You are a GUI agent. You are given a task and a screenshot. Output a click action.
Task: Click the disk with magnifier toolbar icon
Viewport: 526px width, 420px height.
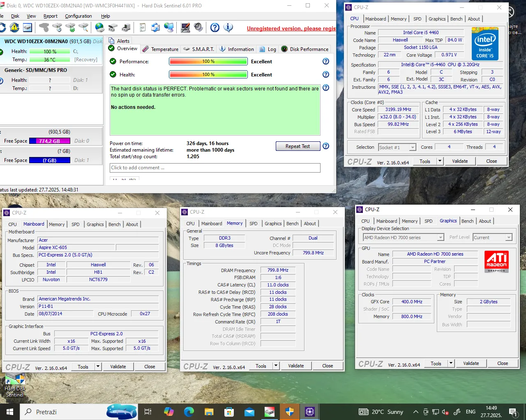(x=83, y=28)
